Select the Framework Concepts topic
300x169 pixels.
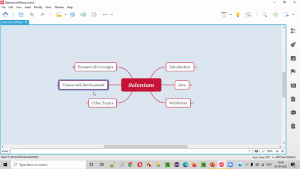tap(96, 67)
